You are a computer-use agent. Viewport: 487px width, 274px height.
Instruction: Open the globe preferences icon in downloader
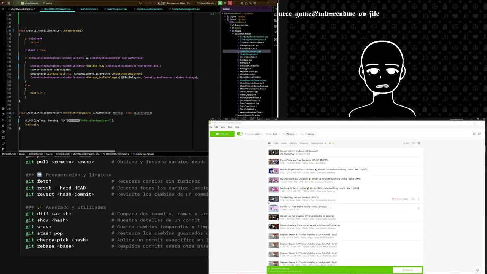coord(474,134)
